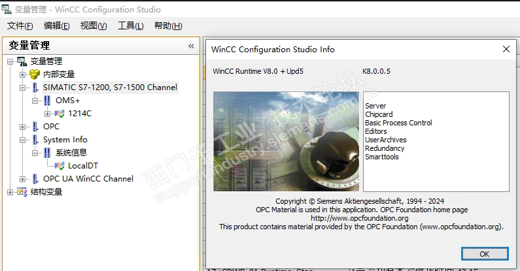Collapse the 变量管理 navigation panel with the chevron
The width and height of the screenshot is (520, 271).
[x=191, y=46]
